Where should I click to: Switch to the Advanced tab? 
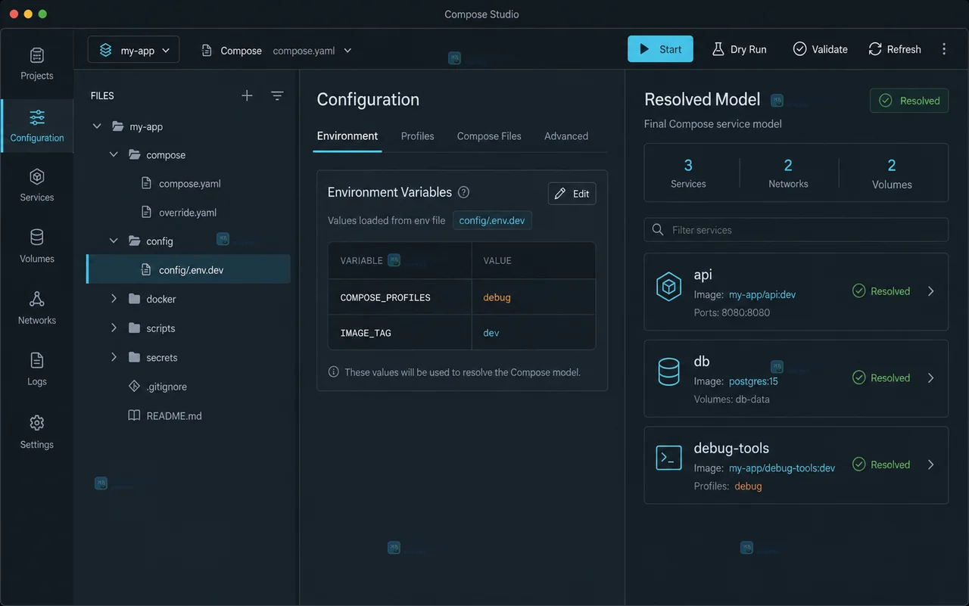pyautogui.click(x=566, y=136)
